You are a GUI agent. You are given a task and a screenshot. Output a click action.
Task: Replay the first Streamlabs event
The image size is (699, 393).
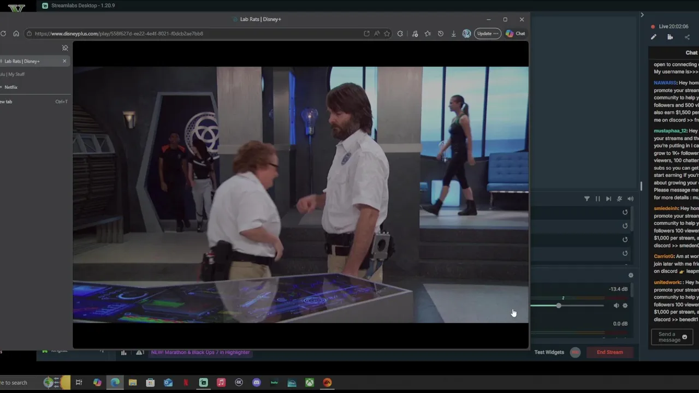pyautogui.click(x=625, y=212)
